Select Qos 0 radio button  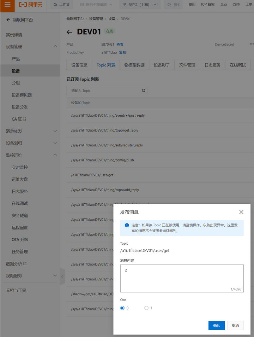pos(122,308)
